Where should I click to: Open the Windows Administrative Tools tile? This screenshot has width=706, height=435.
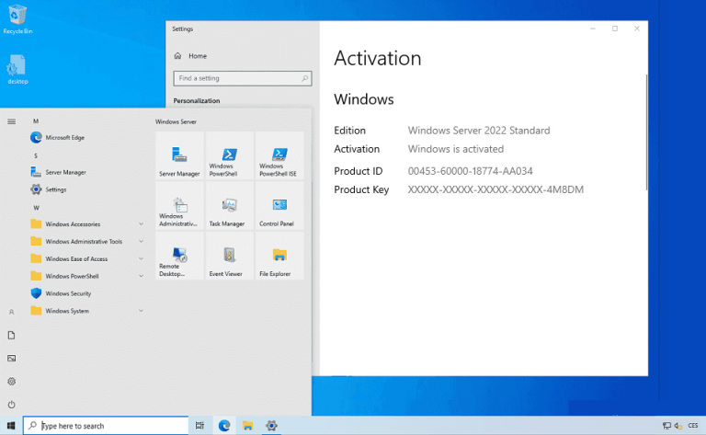(x=179, y=206)
